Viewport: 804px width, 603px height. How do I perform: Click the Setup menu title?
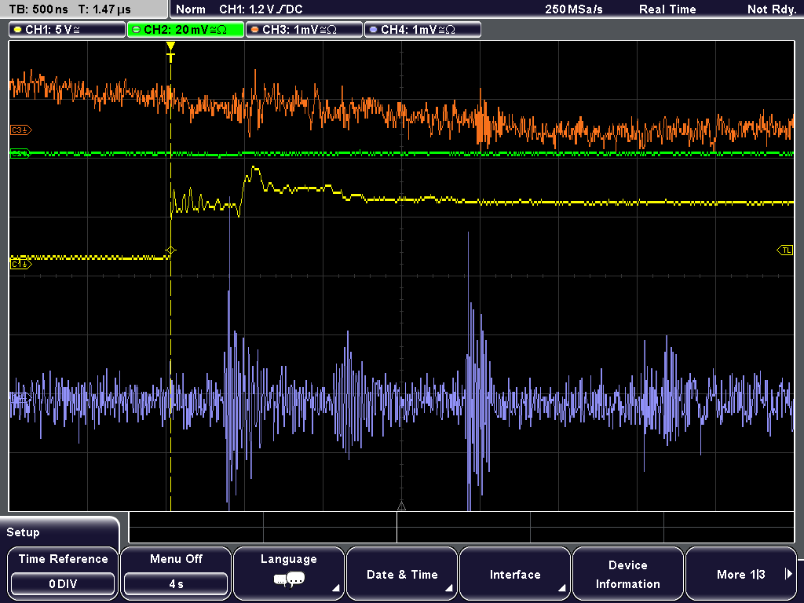coord(23,532)
